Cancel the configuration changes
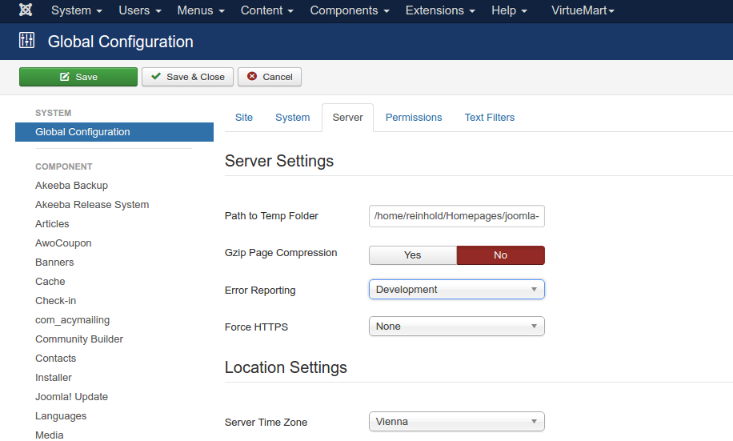Image resolution: width=733 pixels, height=441 pixels. click(x=270, y=77)
